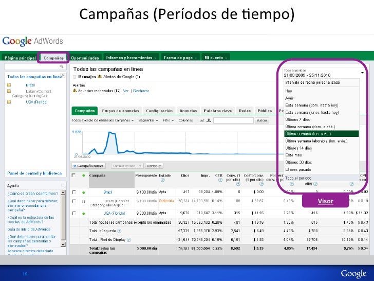374x281 pixels.
Task: Click the Estado column help icon
Action: point(163,180)
